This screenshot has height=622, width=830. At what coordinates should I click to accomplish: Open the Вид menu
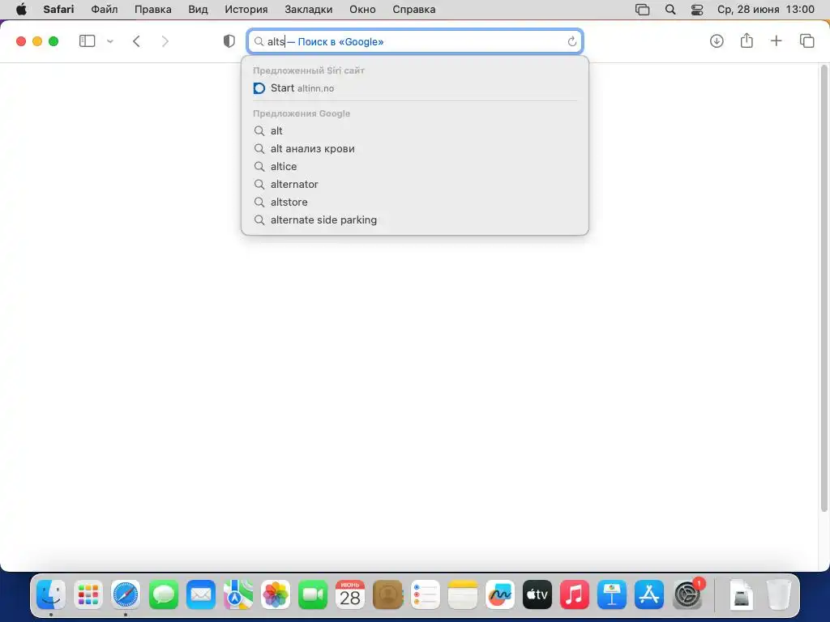coord(198,10)
